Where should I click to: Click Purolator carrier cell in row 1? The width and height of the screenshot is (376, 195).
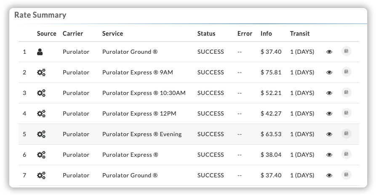[76, 52]
